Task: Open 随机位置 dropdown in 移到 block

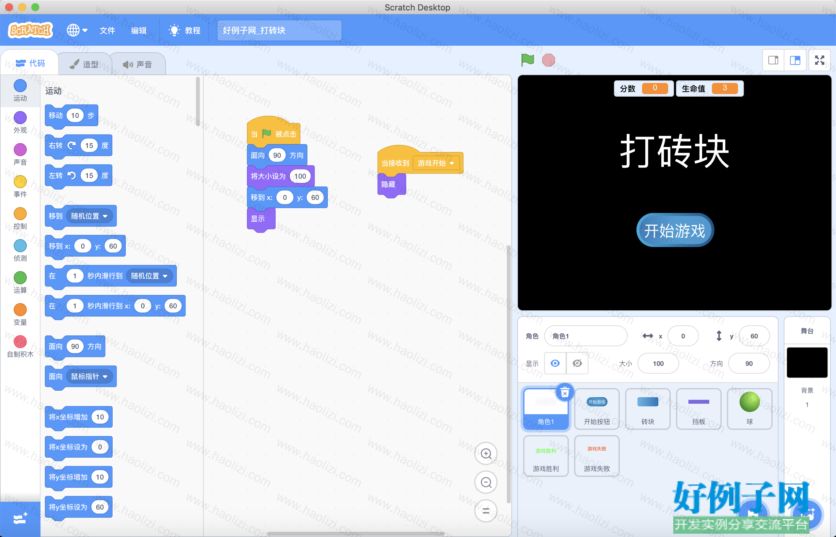Action: point(89,216)
